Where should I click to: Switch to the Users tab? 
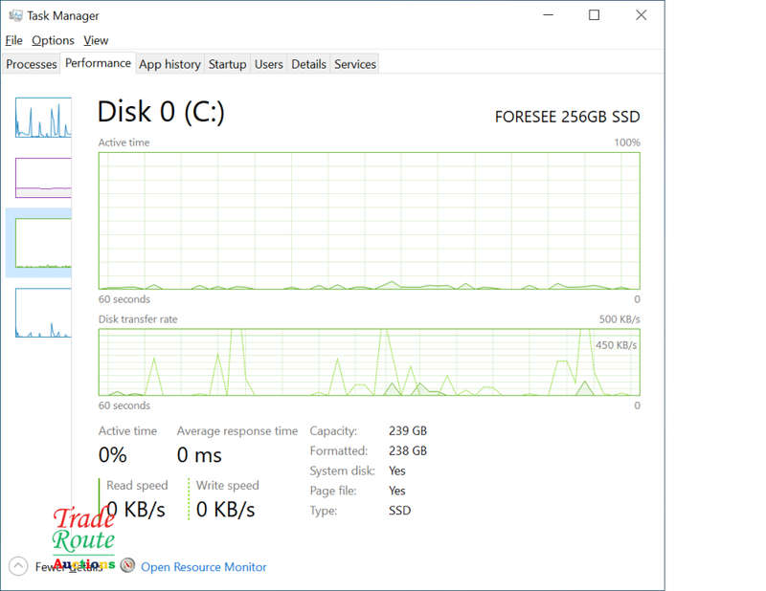coord(269,64)
